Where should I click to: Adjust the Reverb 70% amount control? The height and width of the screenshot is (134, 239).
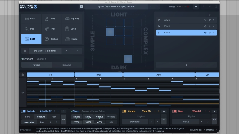pyautogui.click(x=77, y=122)
